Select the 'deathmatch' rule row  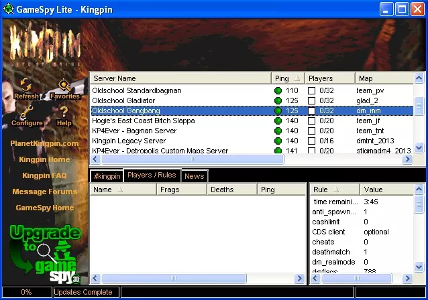(x=362, y=252)
